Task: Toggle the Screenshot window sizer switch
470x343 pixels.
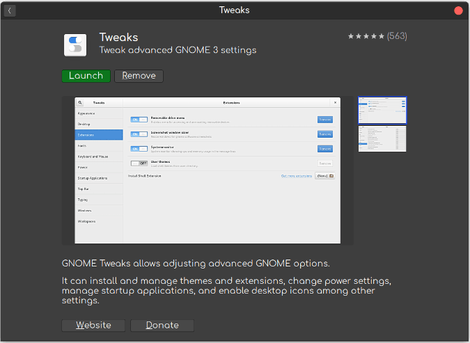Action: click(x=139, y=134)
